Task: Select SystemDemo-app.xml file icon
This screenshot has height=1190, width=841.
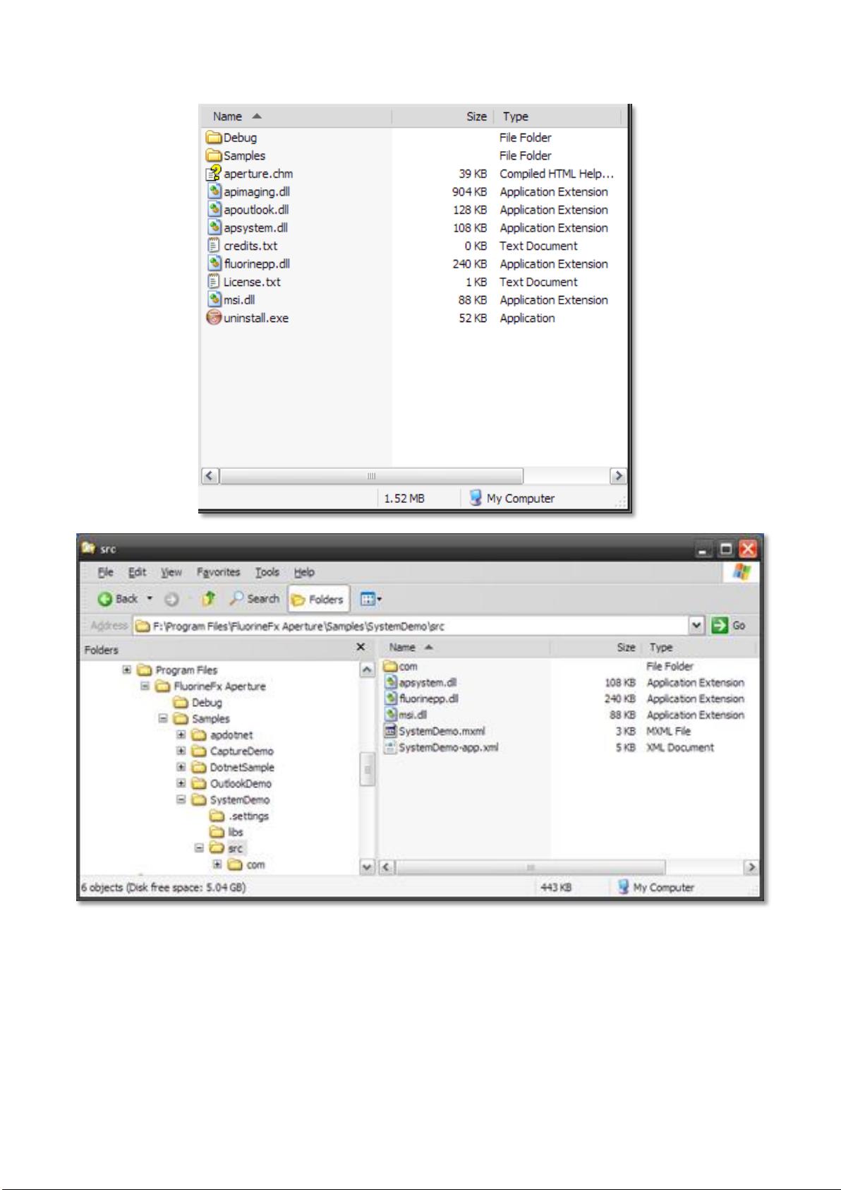Action: click(x=391, y=747)
